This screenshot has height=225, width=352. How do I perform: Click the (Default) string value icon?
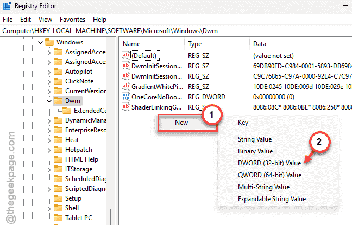(x=125, y=55)
